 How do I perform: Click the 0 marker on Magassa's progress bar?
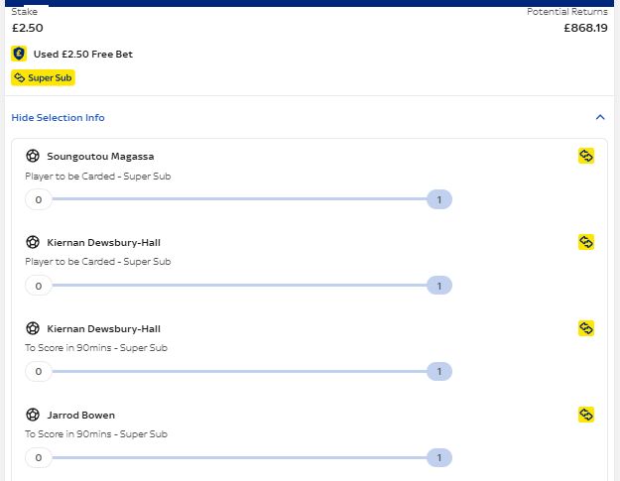click(x=39, y=199)
